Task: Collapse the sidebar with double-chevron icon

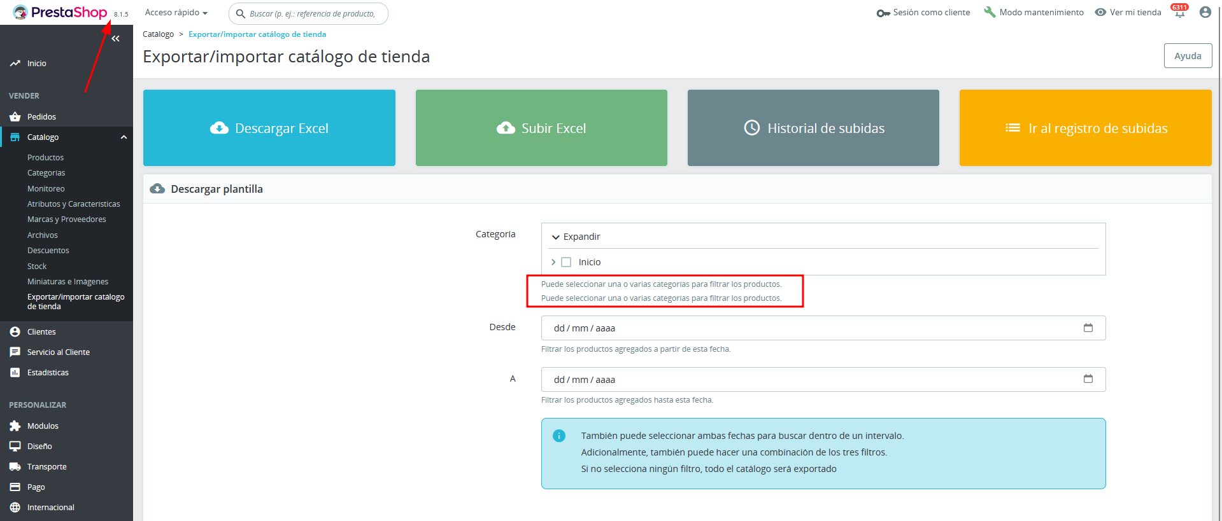Action: tap(115, 39)
